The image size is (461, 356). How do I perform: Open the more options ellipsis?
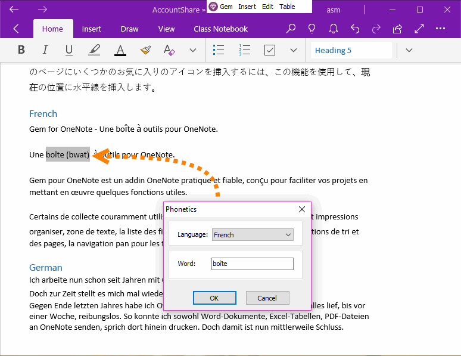pos(440,29)
